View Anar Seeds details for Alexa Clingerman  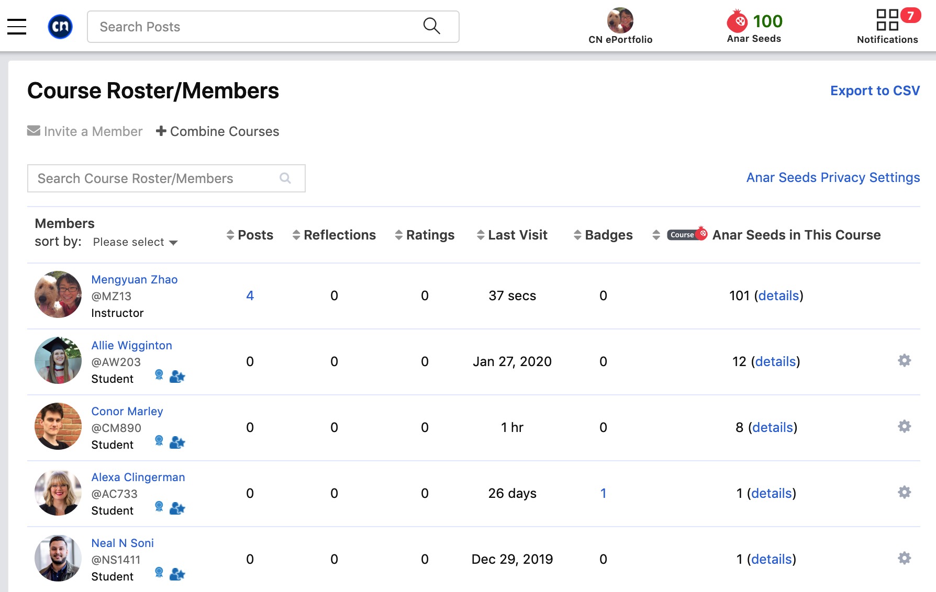point(772,493)
